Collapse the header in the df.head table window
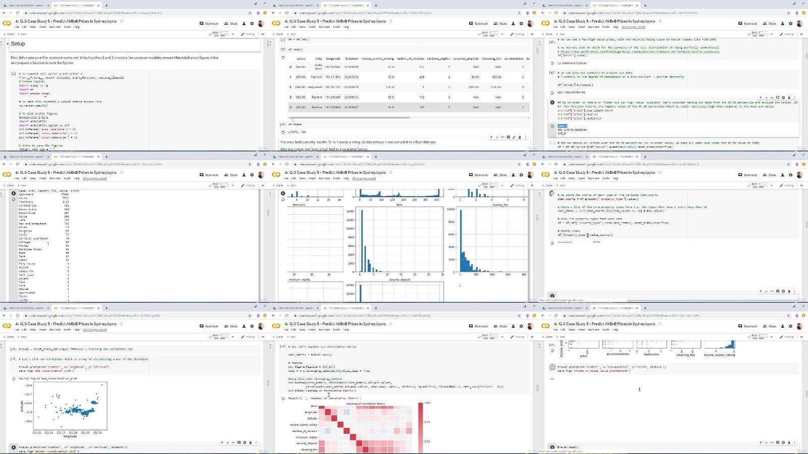This screenshot has width=808, height=454. pos(532,34)
